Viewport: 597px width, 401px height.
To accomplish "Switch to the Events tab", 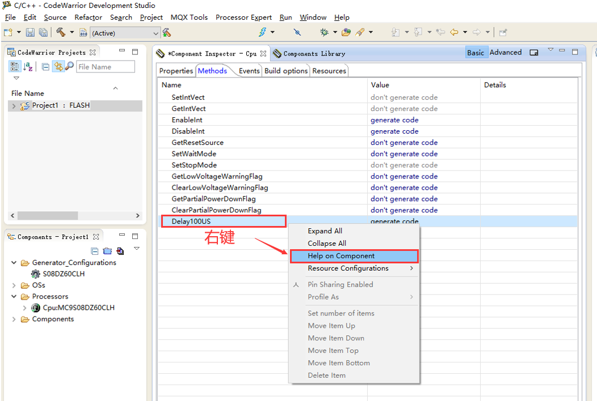I will (x=249, y=71).
